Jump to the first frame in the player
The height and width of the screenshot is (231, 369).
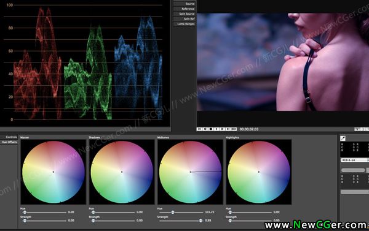[x=199, y=129]
